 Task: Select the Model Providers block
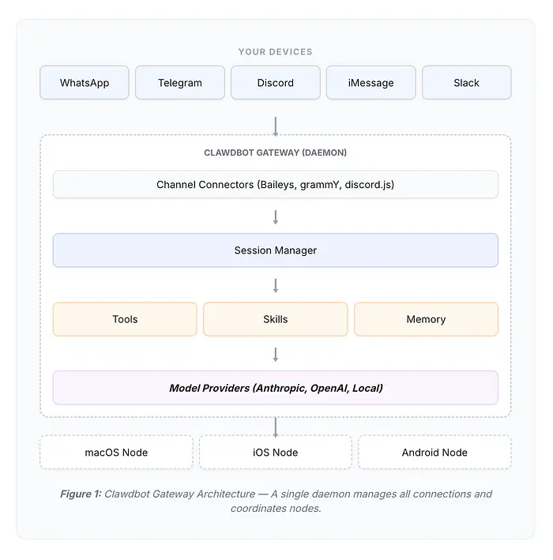[x=276, y=388]
